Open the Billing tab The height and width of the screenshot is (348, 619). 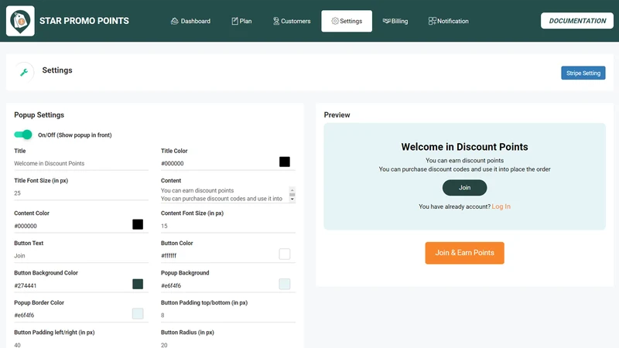coord(395,21)
